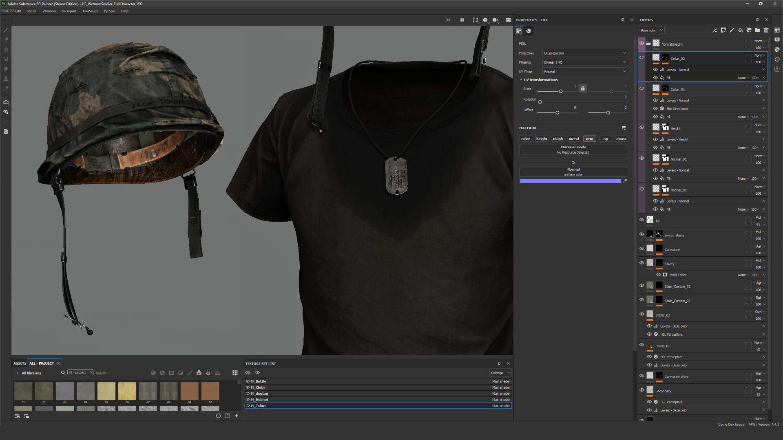Pause engine rendering in viewport toolbar
The width and height of the screenshot is (783, 440).
462,20
